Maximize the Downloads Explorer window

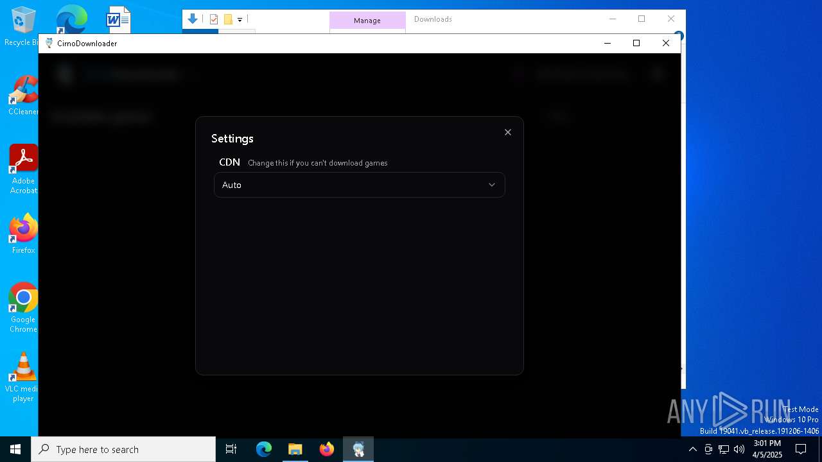point(642,19)
